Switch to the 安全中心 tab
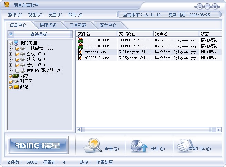 [108, 25]
